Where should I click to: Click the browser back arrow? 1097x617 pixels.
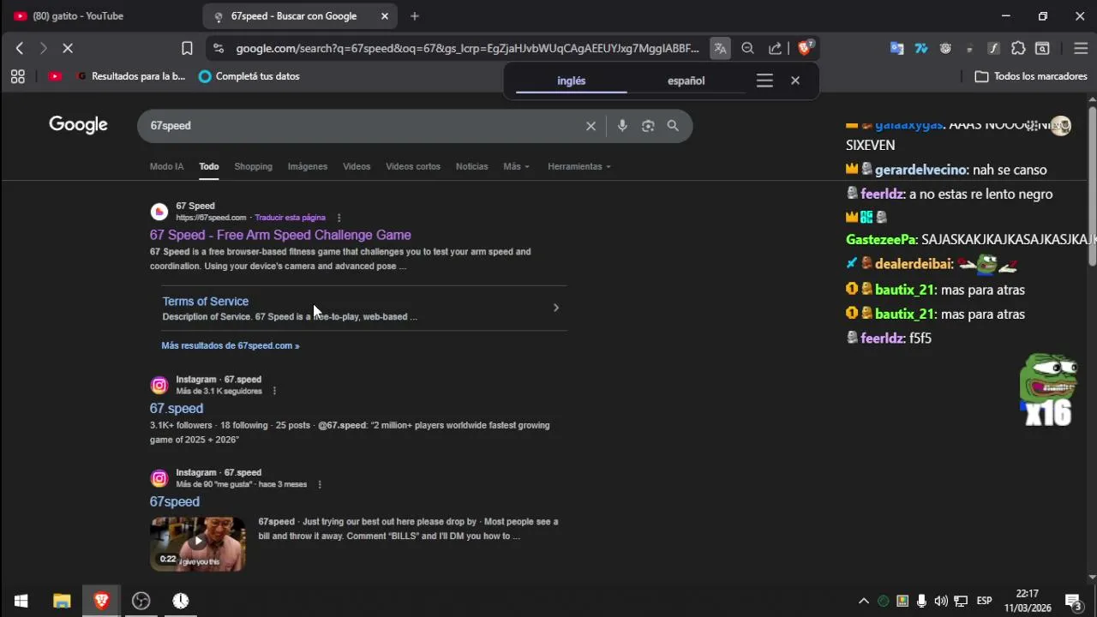pyautogui.click(x=20, y=49)
